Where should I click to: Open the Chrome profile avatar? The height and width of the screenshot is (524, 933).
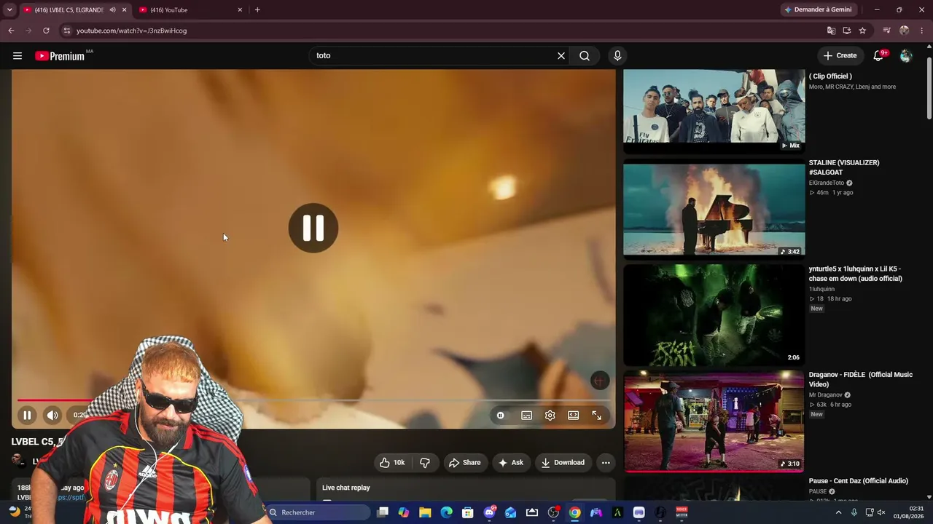[905, 31]
